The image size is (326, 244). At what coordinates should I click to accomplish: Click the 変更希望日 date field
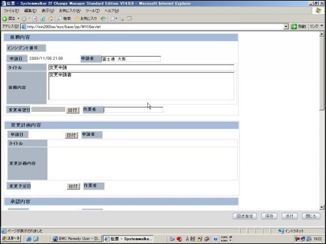point(48,109)
